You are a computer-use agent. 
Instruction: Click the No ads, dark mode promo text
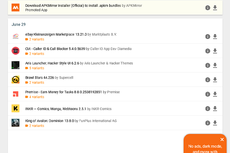205,149
